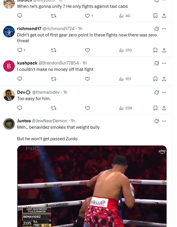Reply to Dev's tweet
The height and width of the screenshot is (227, 177).
[x=20, y=108]
